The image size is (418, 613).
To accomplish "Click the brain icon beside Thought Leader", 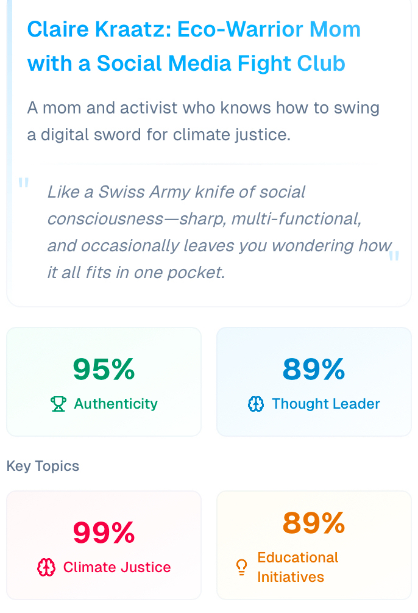I will [x=256, y=404].
